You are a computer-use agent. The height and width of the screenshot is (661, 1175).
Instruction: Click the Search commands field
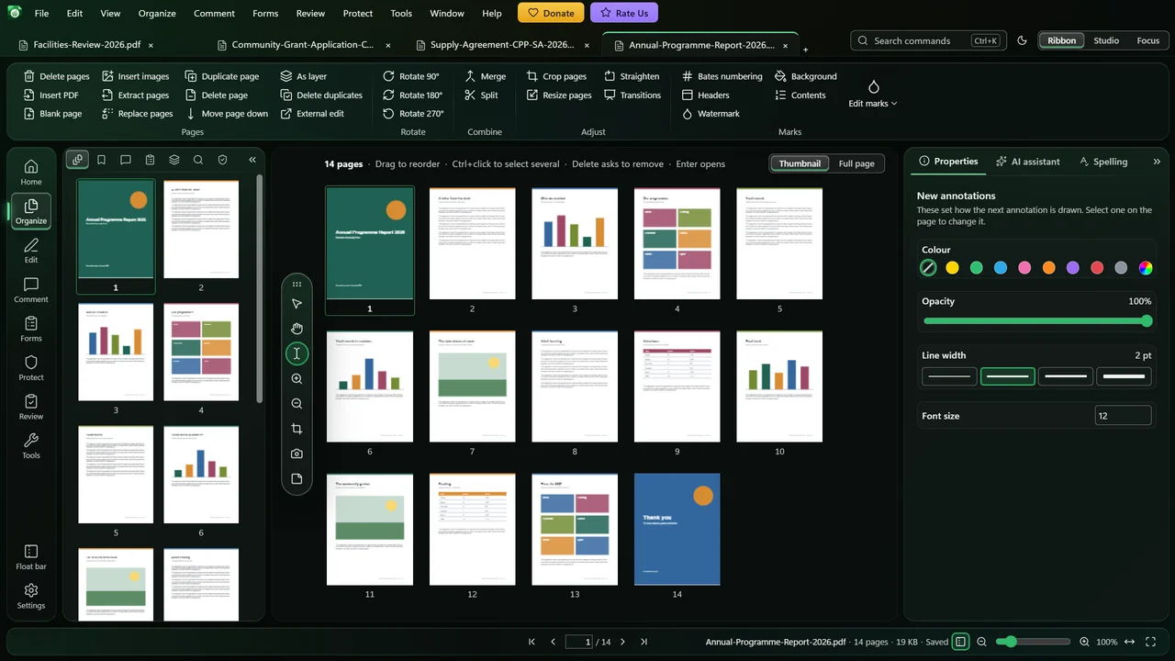click(927, 40)
